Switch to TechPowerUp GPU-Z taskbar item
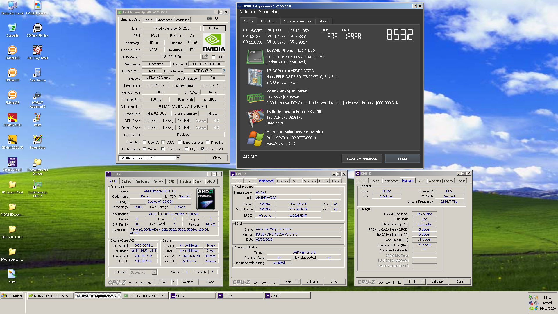The width and height of the screenshot is (558, 314). coord(145,296)
